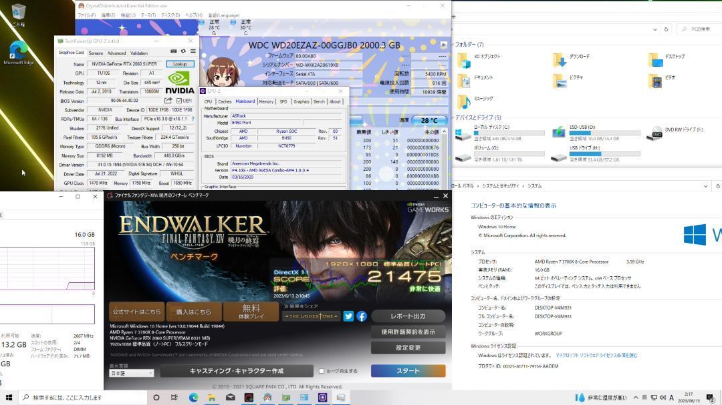Open the ESD-USB (D:) drive

tap(596, 132)
